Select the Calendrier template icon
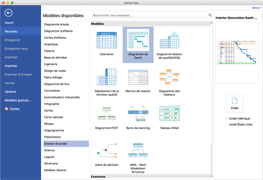 coord(107,40)
